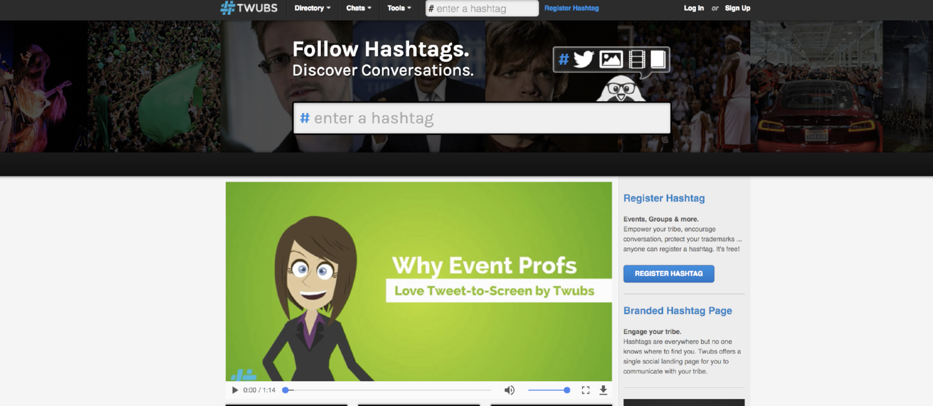The width and height of the screenshot is (933, 406).
Task: Click the Register Hashtag link in the top navigation
Action: [x=572, y=8]
